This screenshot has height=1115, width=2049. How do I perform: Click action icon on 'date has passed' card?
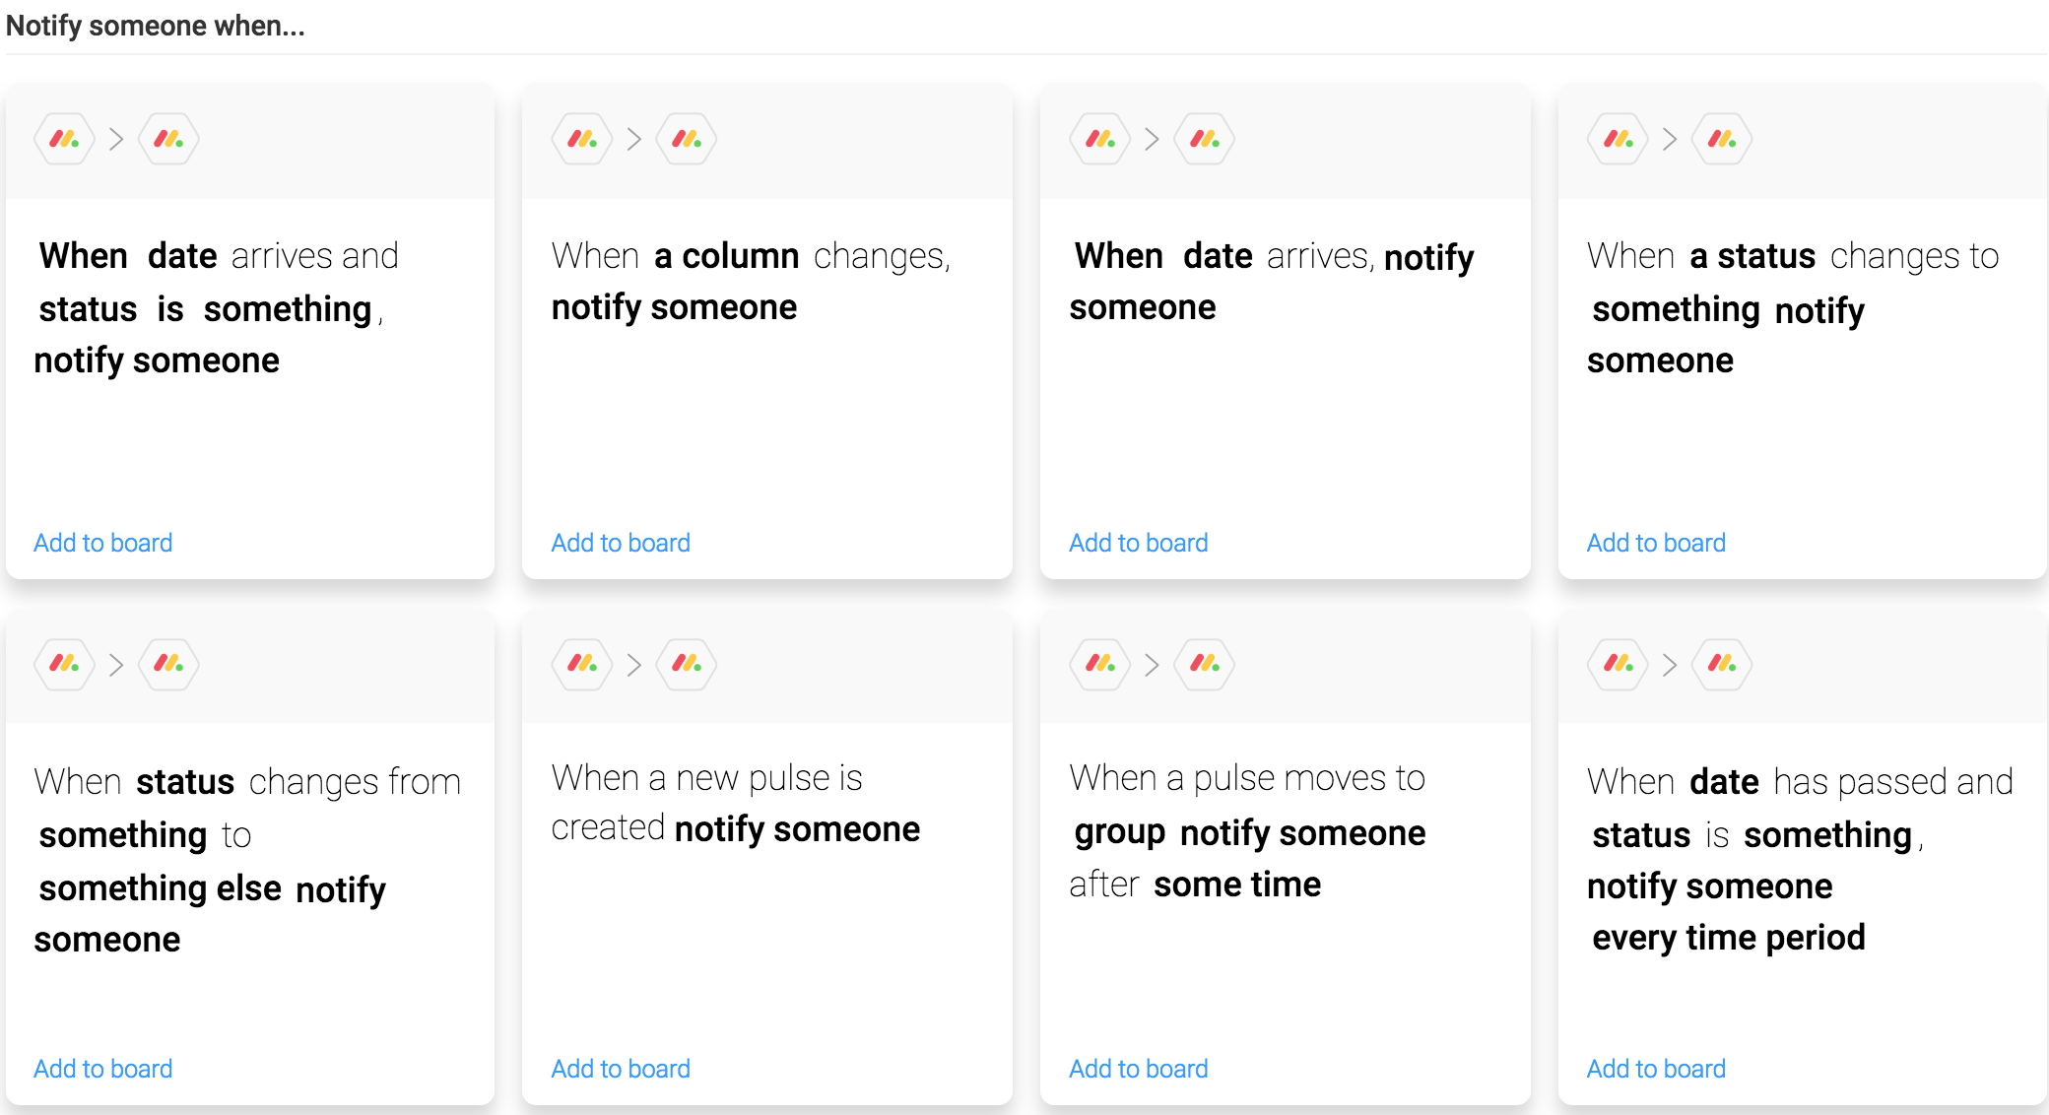coord(1722,664)
